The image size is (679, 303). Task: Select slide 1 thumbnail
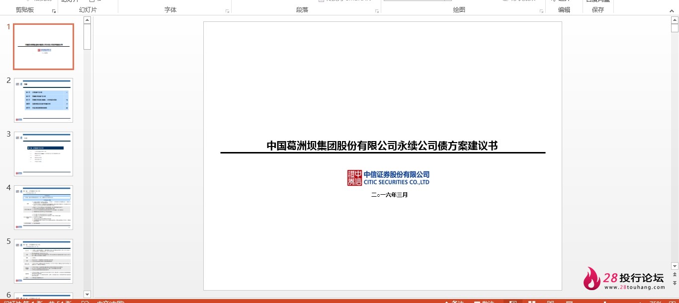point(44,47)
